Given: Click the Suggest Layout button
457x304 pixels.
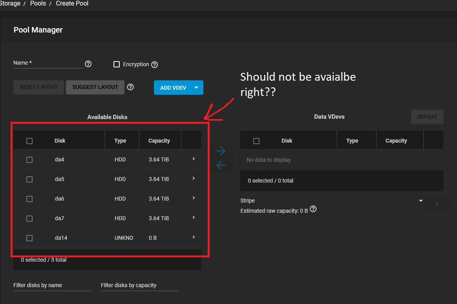Looking at the screenshot, I should [95, 87].
